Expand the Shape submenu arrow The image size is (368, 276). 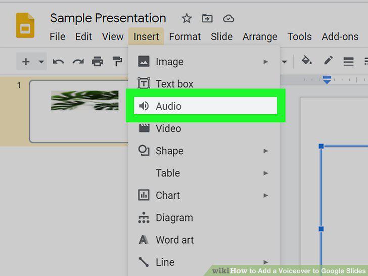click(x=265, y=151)
